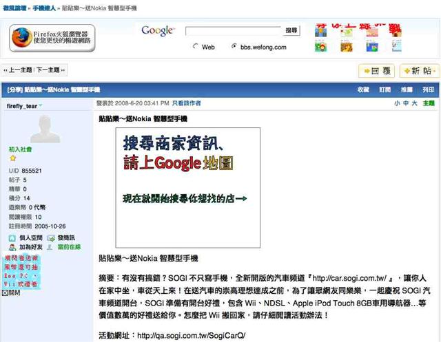Image resolution: width=441 pixels, height=342 pixels.
Task: Click 列印 print in the thread header
Action: 428,89
